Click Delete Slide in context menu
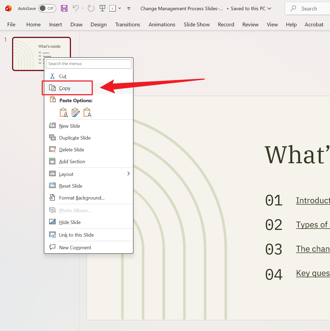Viewport: 330px width, 331px height. [x=71, y=150]
